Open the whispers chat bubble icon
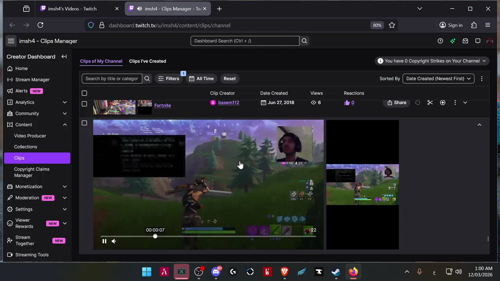This screenshot has width=500, height=281. tap(478, 41)
